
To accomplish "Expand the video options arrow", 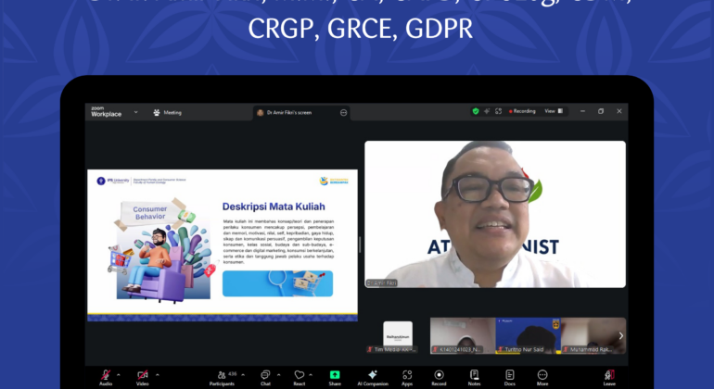I will pos(156,372).
